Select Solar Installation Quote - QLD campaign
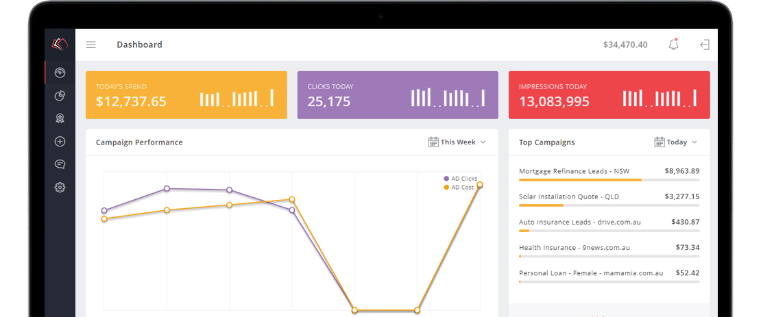The image size is (761, 317). [x=569, y=196]
